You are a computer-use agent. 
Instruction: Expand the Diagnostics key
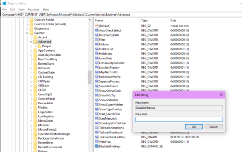pos(27,29)
